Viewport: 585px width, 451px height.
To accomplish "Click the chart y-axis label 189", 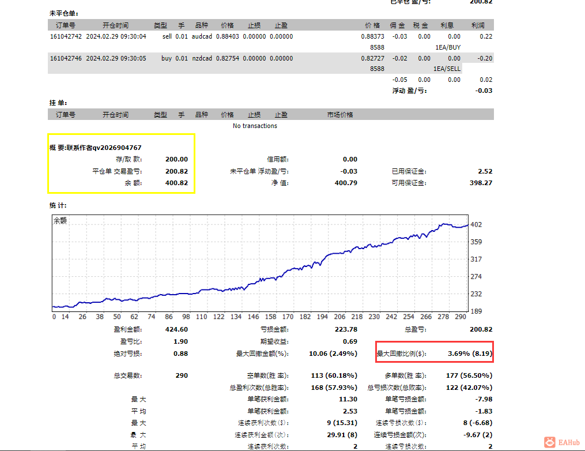I will [476, 311].
